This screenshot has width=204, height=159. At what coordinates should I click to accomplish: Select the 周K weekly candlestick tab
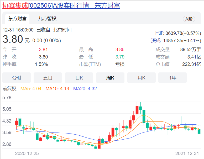[110, 78]
